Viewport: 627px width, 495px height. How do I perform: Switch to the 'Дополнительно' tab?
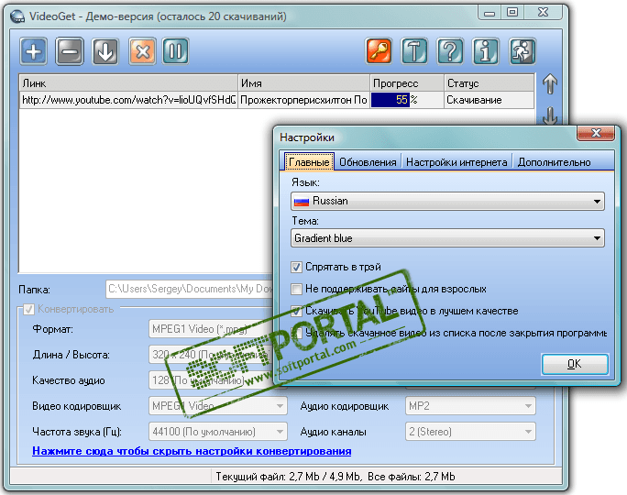(554, 162)
